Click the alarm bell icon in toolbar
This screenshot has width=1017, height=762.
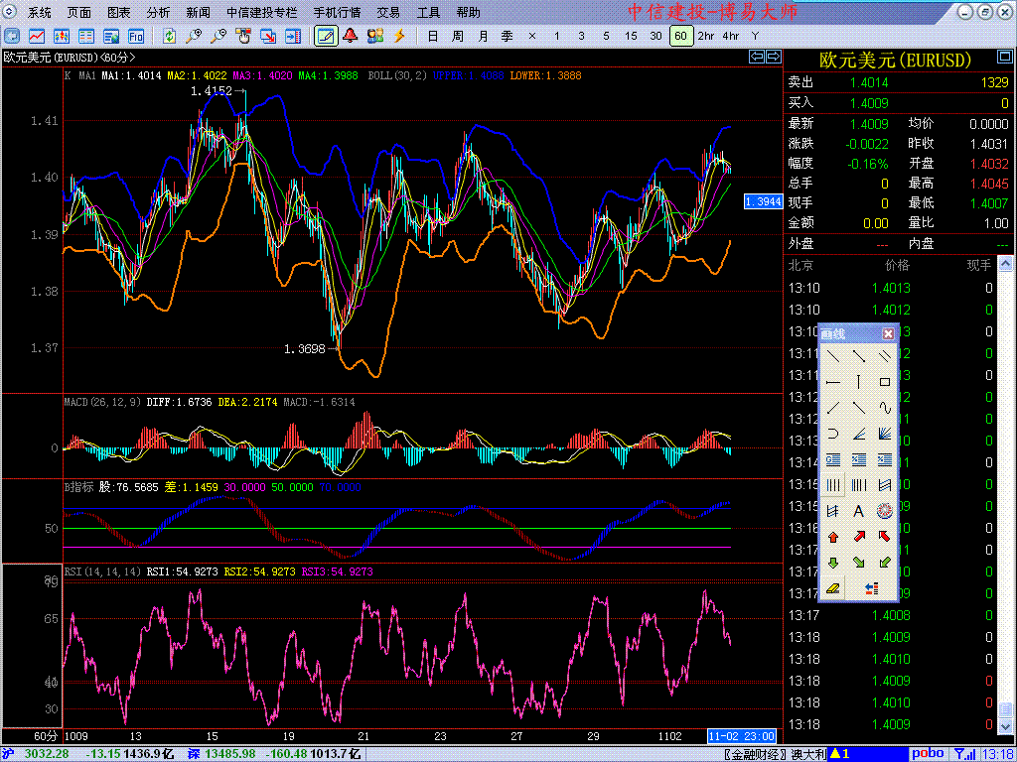pyautogui.click(x=351, y=36)
